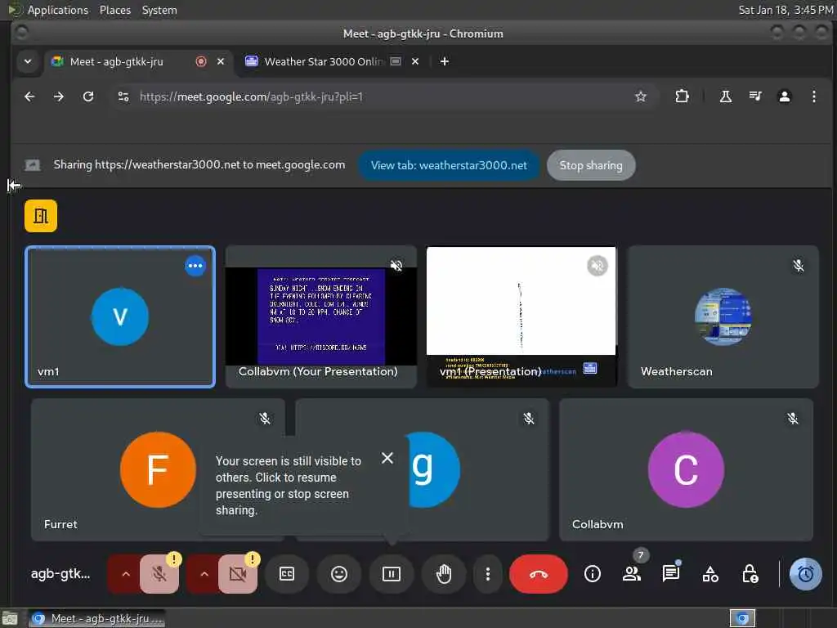
Task: Open Applications menu in top panel
Action: tap(58, 10)
